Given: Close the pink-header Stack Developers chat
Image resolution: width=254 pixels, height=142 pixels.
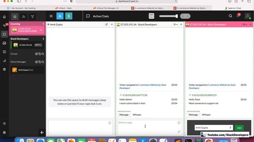Looking at the screenshot, I should point(250,24).
